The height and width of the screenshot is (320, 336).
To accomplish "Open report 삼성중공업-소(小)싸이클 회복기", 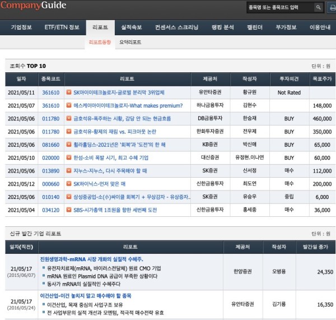I will coord(132,197).
